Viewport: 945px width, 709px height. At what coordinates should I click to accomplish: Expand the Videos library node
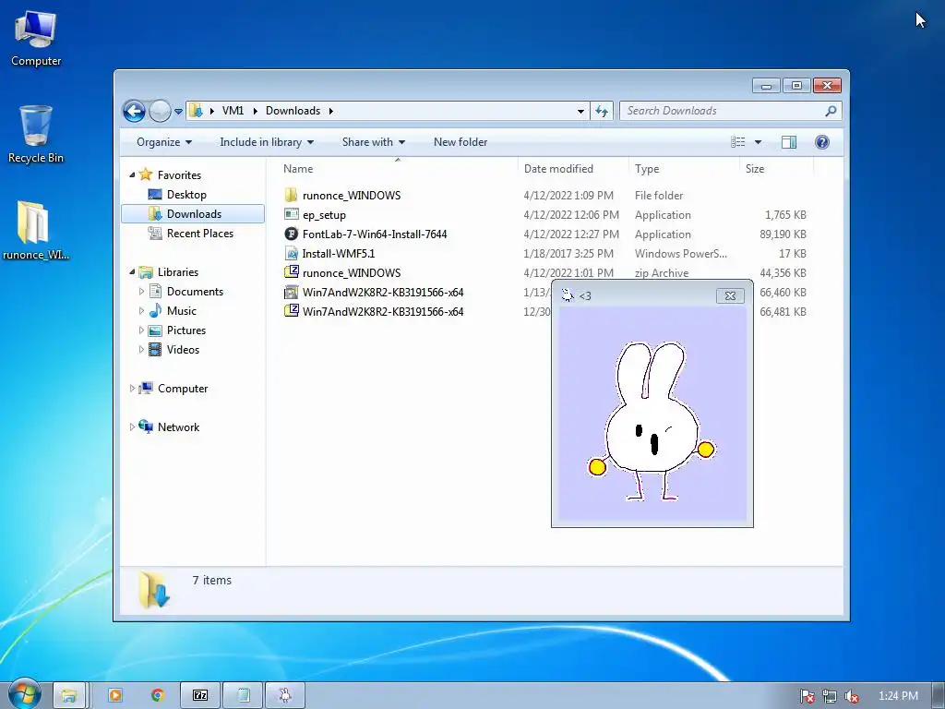141,350
